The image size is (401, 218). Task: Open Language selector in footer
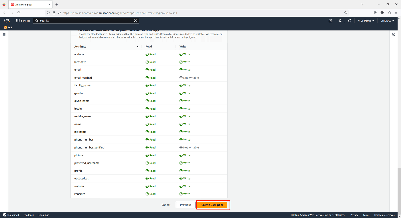pos(44,215)
